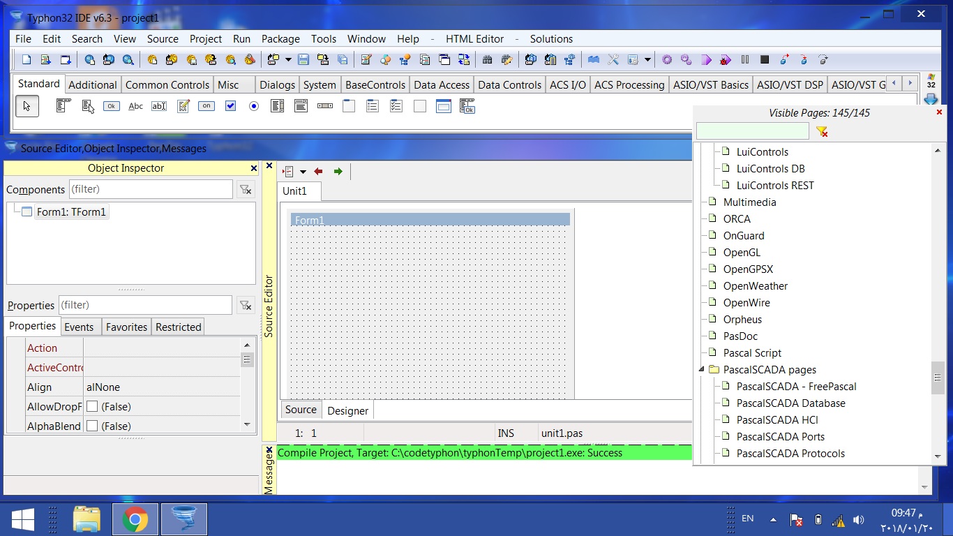Open the Favorites properties tab
The image size is (953, 536).
pyautogui.click(x=126, y=327)
